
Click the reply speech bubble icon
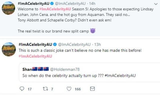pos(22,89)
